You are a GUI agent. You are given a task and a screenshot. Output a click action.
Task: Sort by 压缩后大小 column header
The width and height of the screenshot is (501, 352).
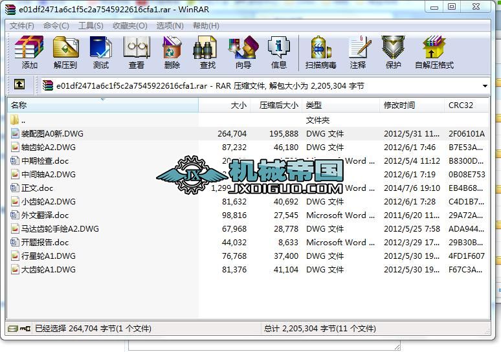point(276,105)
